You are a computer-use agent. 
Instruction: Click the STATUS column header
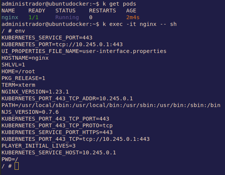66,11
